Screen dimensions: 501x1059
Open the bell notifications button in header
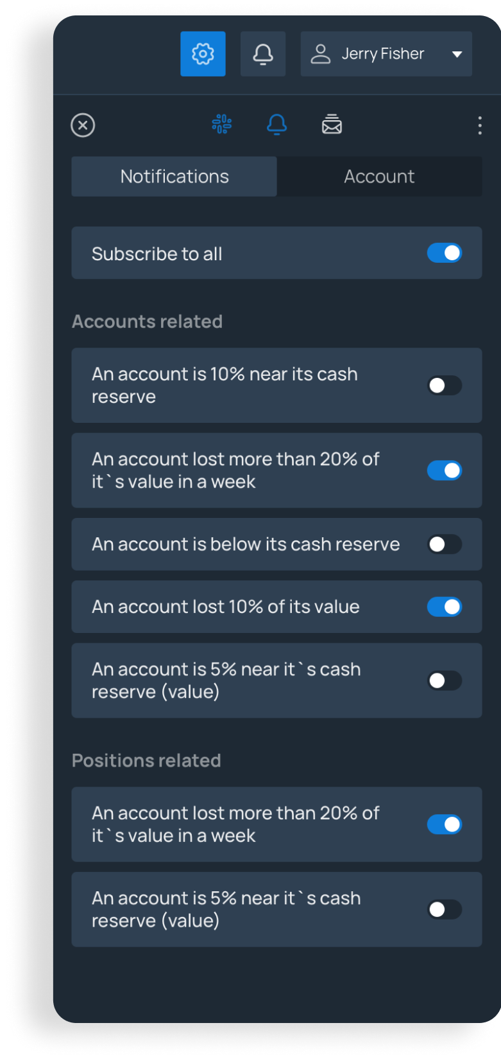[x=263, y=54]
